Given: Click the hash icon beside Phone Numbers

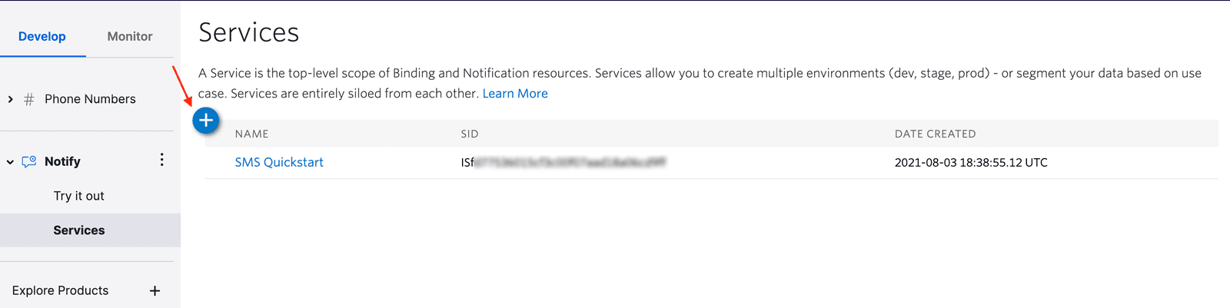Looking at the screenshot, I should [x=29, y=99].
